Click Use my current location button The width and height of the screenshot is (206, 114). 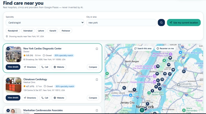(x=184, y=23)
